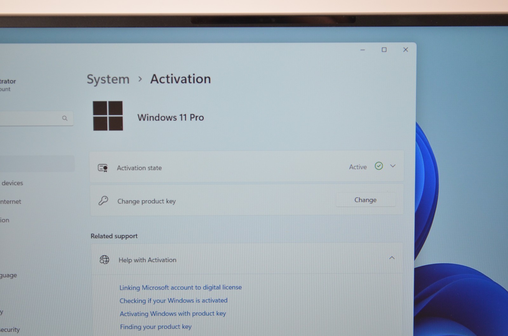Screen dimensions: 508x336
Task: Close the Settings window
Action: 405,49
